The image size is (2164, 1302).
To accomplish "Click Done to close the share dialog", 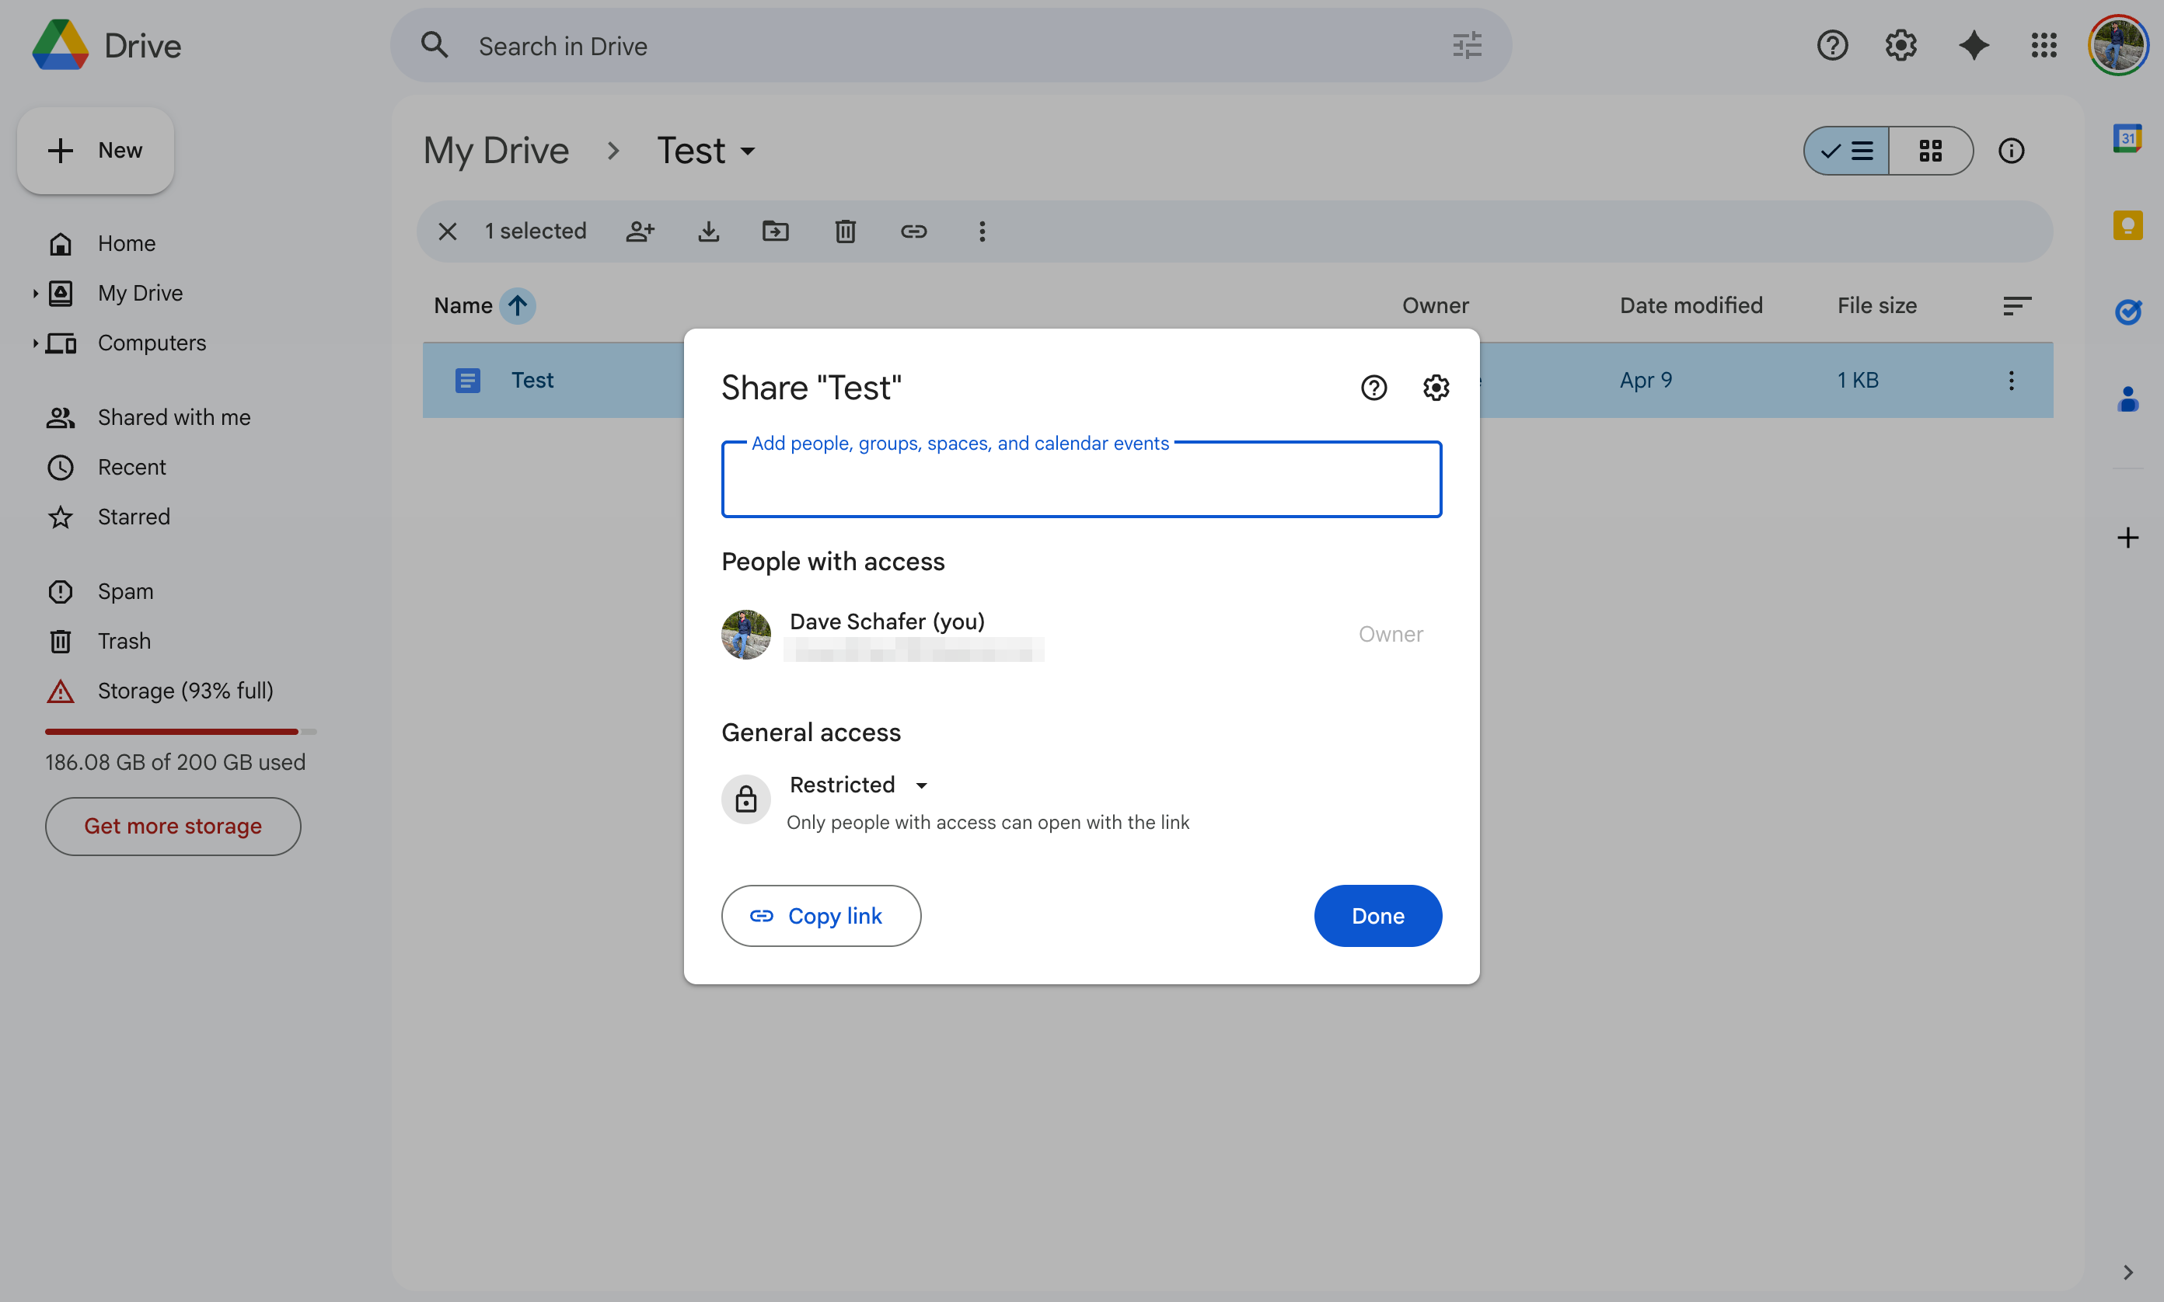I will [1377, 915].
